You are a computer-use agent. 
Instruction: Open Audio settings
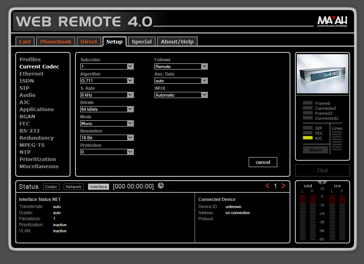(27, 95)
